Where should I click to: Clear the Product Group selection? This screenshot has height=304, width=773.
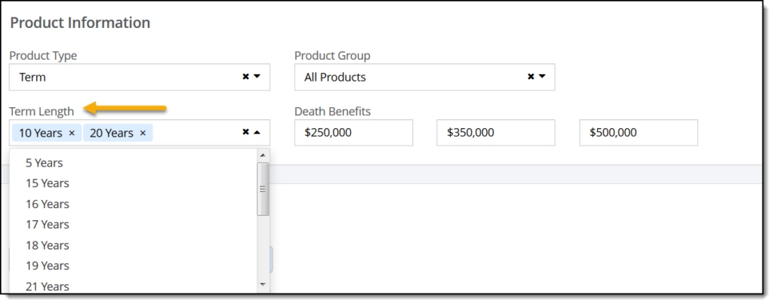click(531, 76)
